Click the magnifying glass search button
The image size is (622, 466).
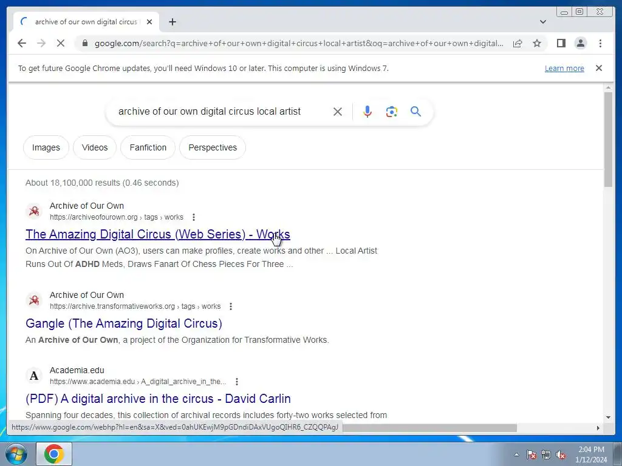click(415, 112)
